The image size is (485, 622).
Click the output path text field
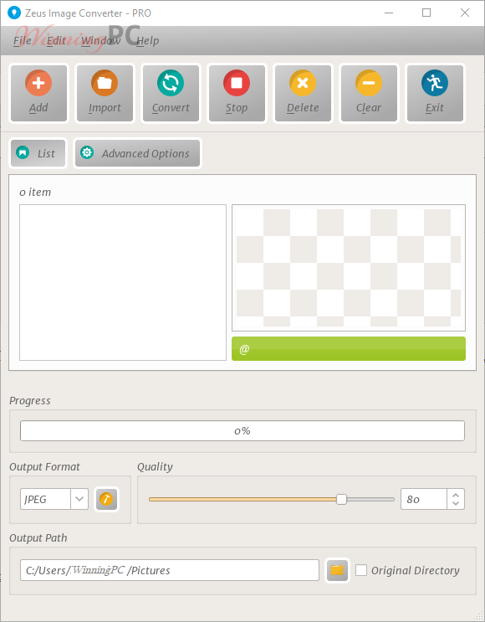point(170,570)
